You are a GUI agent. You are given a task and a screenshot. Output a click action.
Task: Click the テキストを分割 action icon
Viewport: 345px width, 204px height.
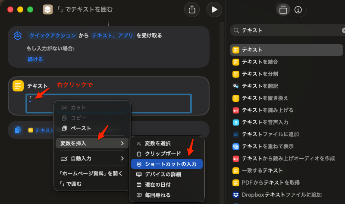point(236,74)
